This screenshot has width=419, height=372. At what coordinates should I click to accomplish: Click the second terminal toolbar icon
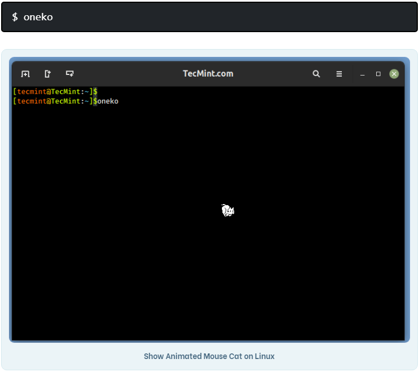(48, 74)
